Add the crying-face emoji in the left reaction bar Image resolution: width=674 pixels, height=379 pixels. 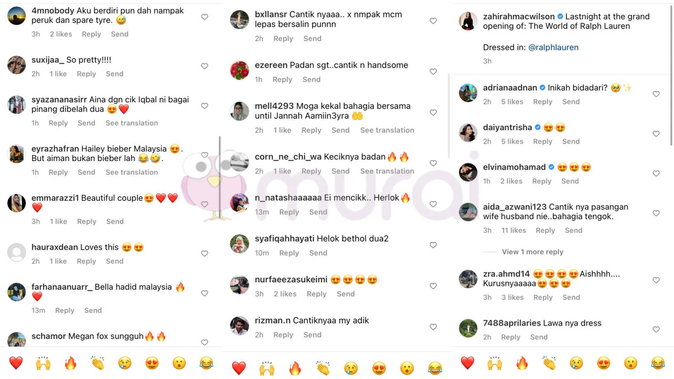pyautogui.click(x=125, y=363)
